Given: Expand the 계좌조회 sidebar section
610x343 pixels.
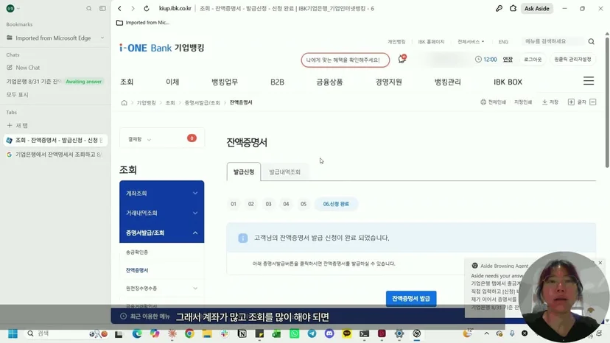Looking at the screenshot, I should click(x=162, y=194).
